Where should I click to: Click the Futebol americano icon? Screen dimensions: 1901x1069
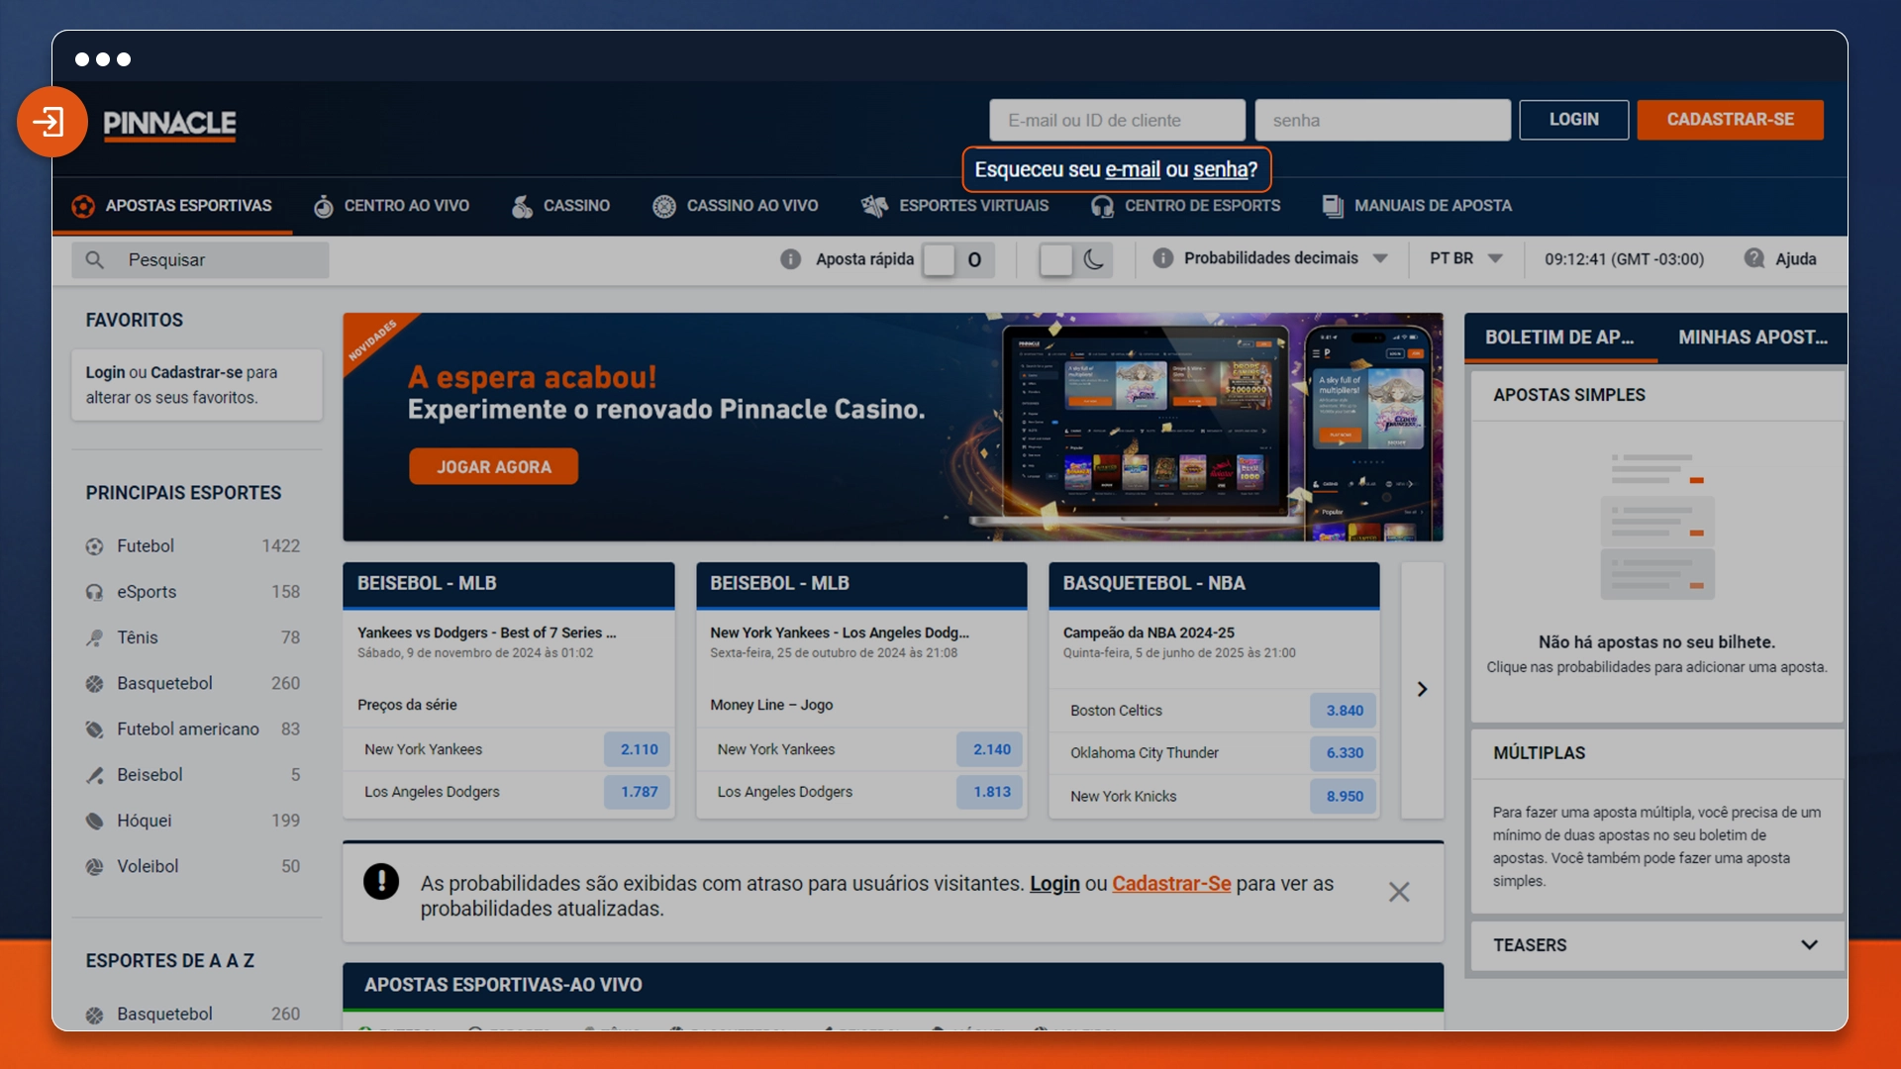coord(95,729)
